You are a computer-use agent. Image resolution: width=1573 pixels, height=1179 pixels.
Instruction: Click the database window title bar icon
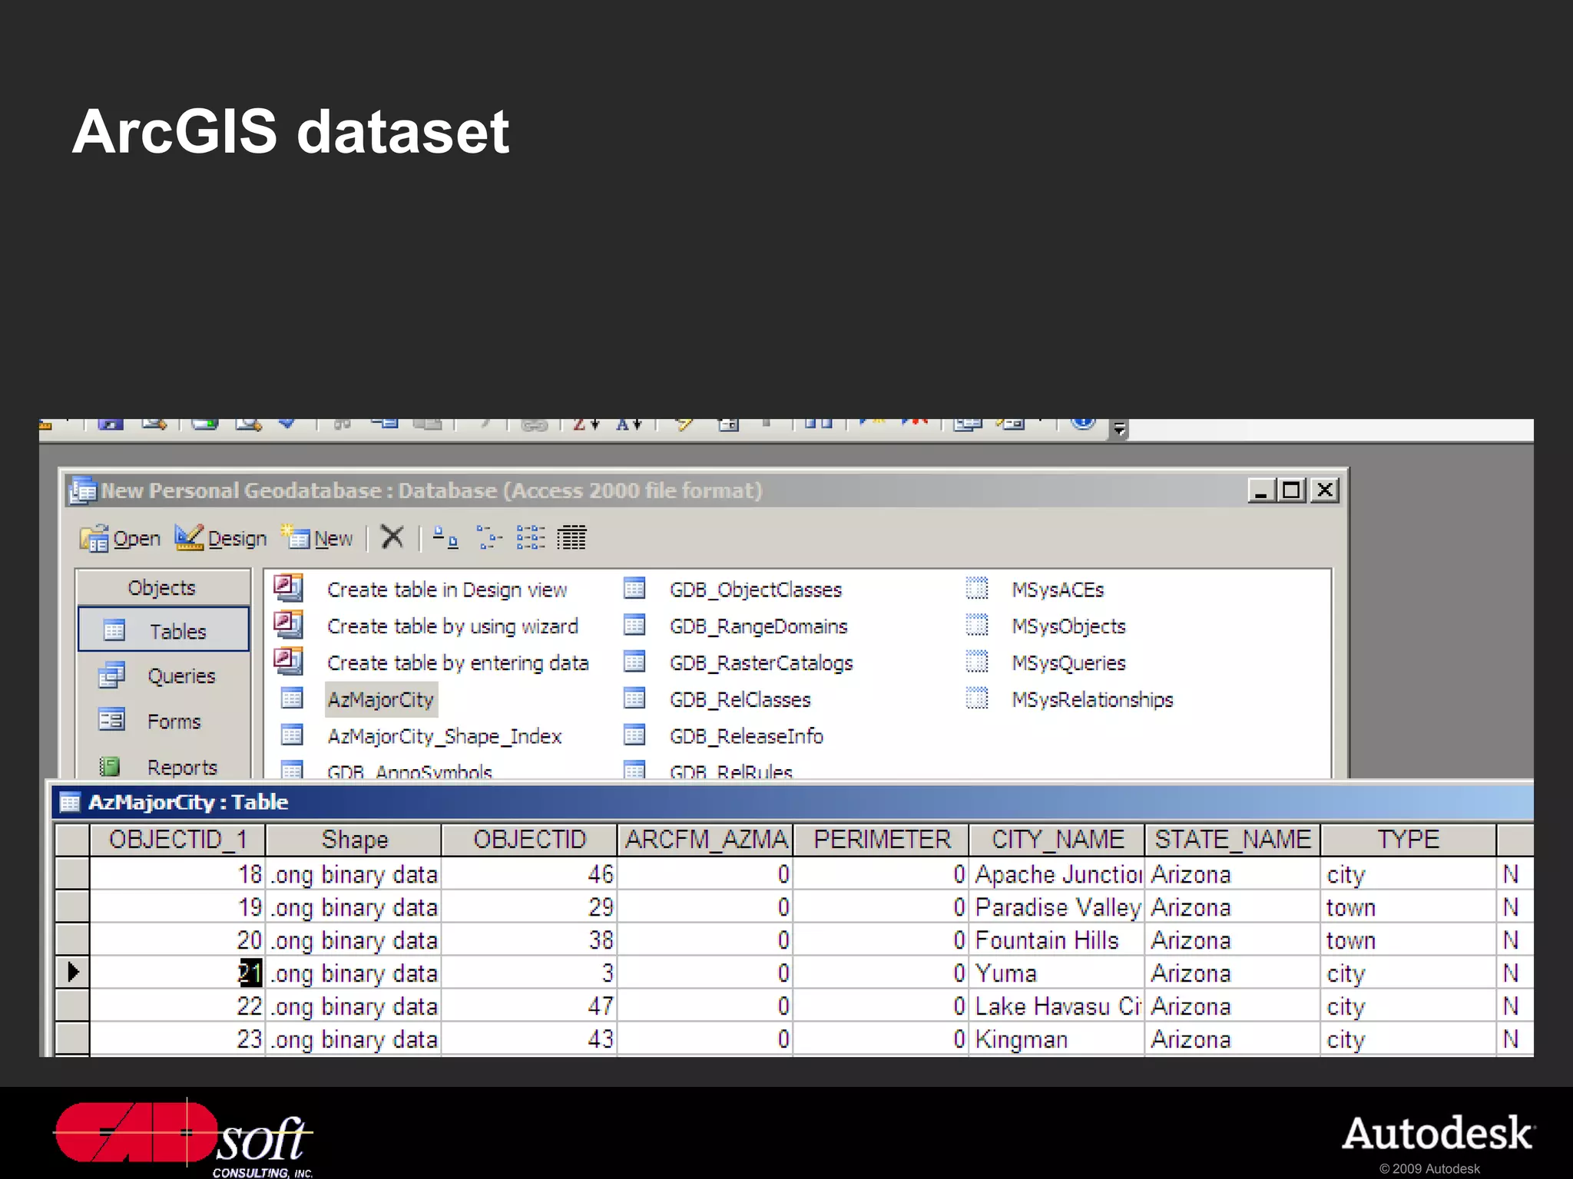[x=83, y=490]
